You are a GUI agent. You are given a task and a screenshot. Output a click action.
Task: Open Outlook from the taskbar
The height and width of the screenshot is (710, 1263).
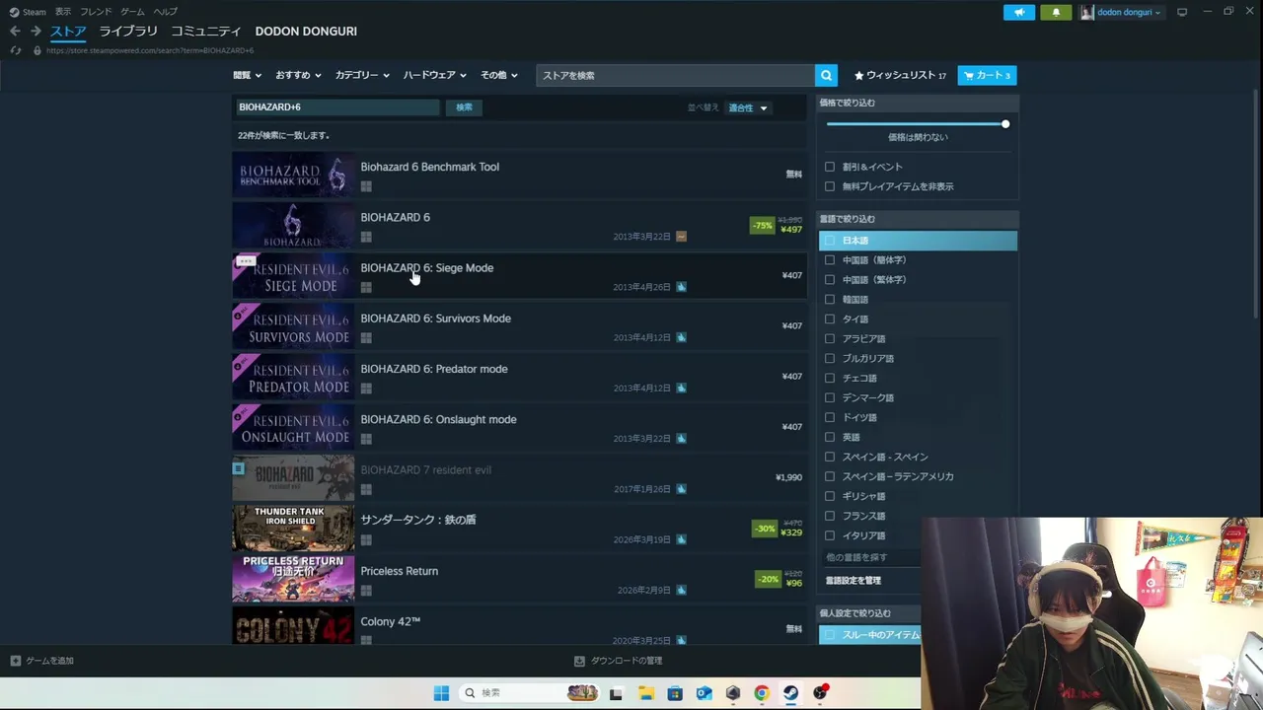[704, 693]
